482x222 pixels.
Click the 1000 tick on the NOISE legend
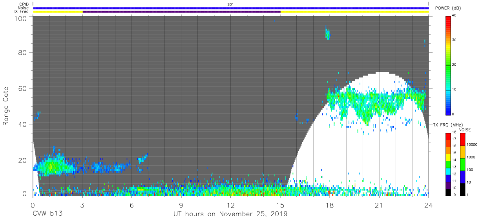(x=471, y=157)
